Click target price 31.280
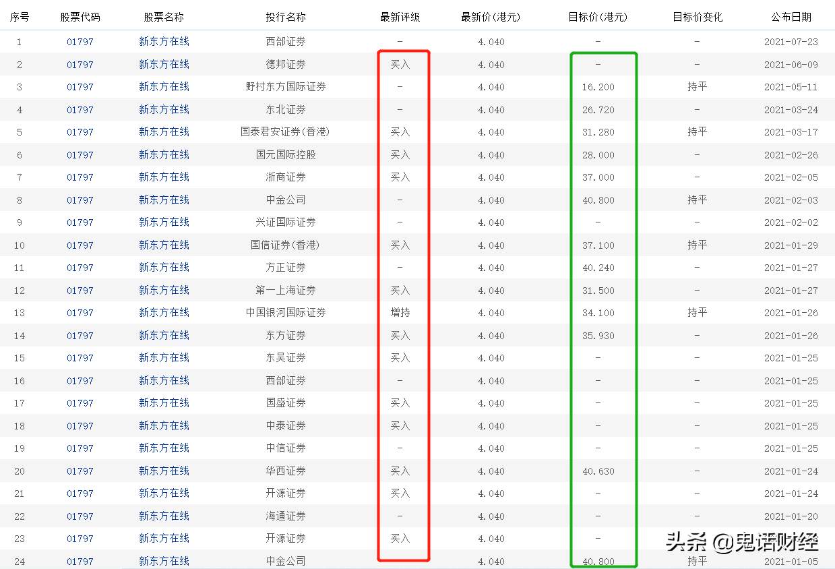This screenshot has width=835, height=569. coord(598,132)
